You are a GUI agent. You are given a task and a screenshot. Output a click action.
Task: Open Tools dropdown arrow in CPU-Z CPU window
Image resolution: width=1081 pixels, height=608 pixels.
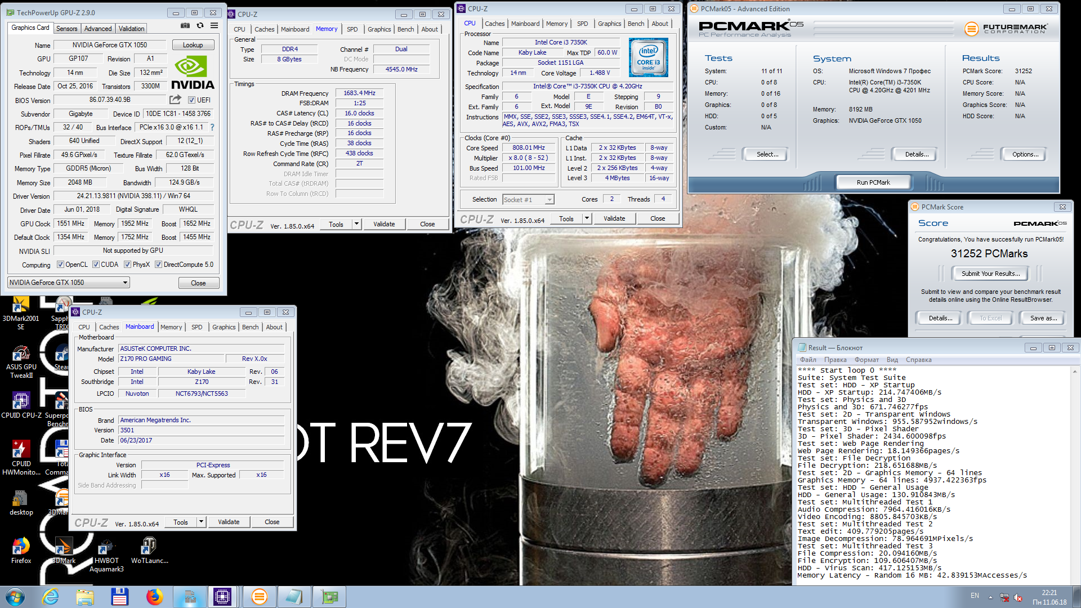pyautogui.click(x=587, y=218)
